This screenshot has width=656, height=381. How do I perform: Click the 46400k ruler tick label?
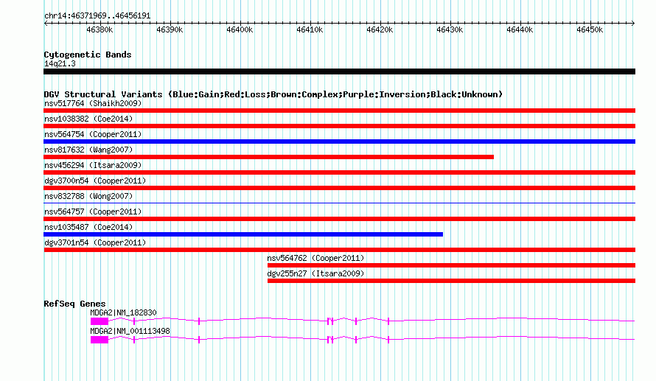click(240, 29)
